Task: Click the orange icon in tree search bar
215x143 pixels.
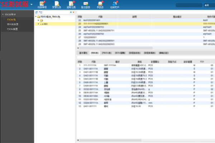Action: click(73, 12)
